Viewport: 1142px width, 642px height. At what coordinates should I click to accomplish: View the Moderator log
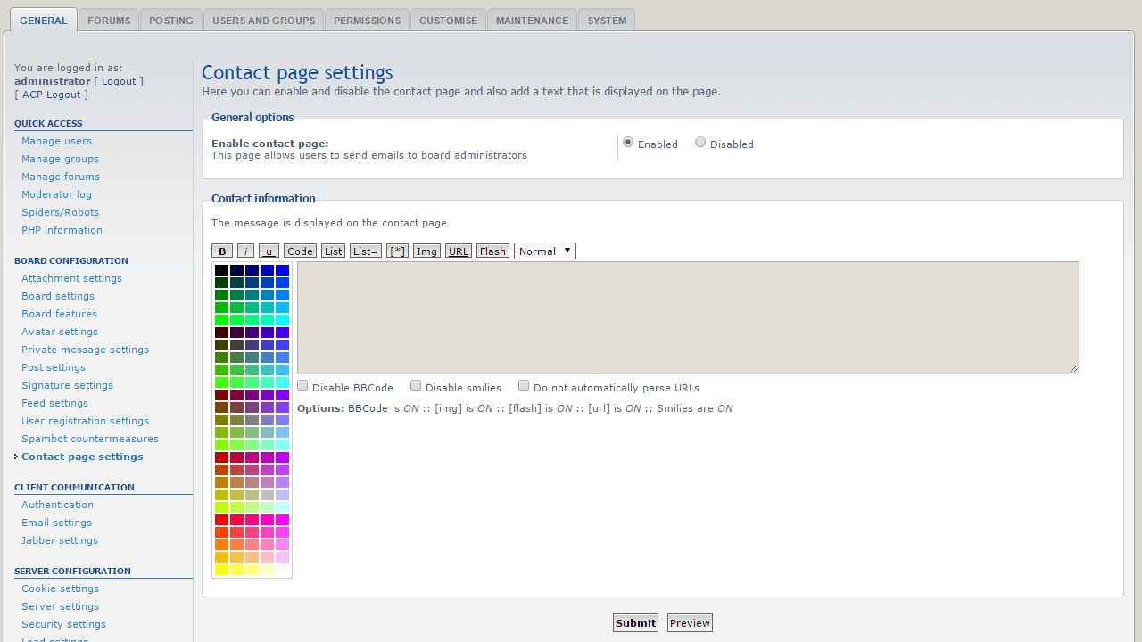[56, 194]
